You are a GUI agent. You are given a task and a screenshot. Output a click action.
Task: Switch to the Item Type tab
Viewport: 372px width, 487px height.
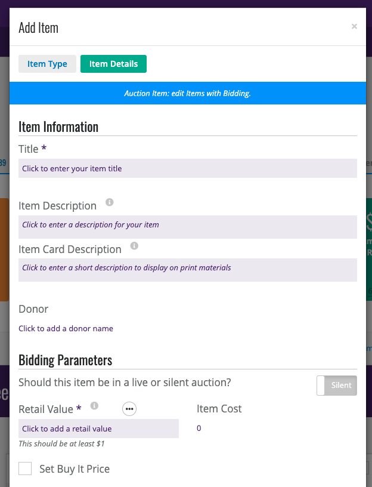pos(47,64)
